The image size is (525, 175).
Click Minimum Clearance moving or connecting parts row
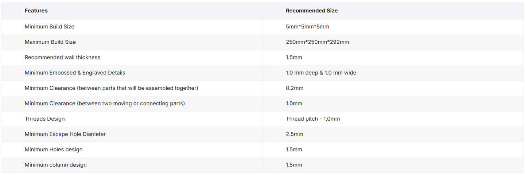coord(105,103)
